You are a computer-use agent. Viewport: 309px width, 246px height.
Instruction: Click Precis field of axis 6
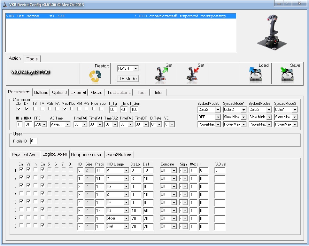pyautogui.click(x=100, y=211)
